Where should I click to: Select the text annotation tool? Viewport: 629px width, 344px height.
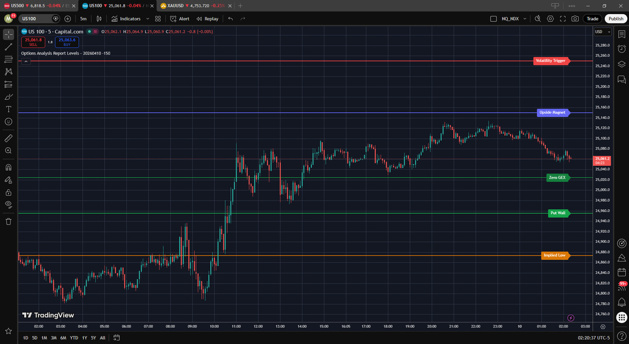(8, 109)
